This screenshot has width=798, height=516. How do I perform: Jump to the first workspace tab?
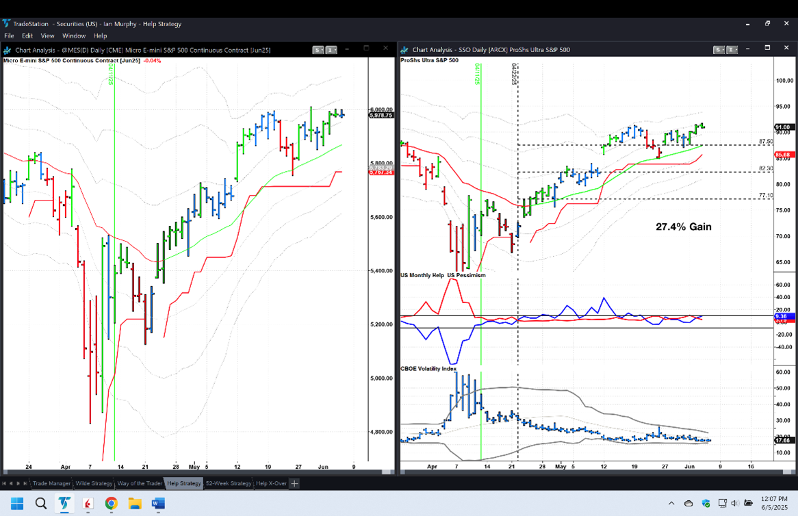[x=4, y=483]
